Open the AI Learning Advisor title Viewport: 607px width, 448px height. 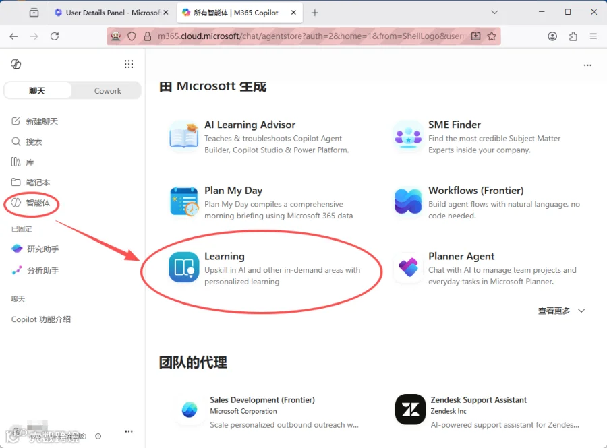coord(250,125)
